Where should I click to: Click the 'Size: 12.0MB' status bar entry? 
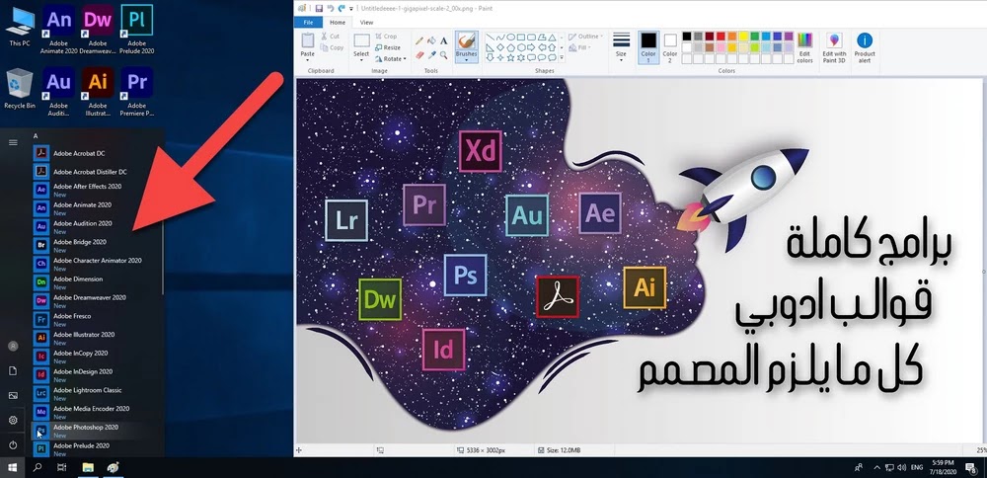(559, 450)
